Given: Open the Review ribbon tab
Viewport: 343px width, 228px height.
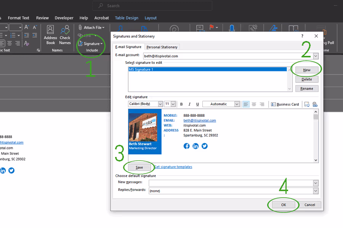Looking at the screenshot, I should coord(42,18).
